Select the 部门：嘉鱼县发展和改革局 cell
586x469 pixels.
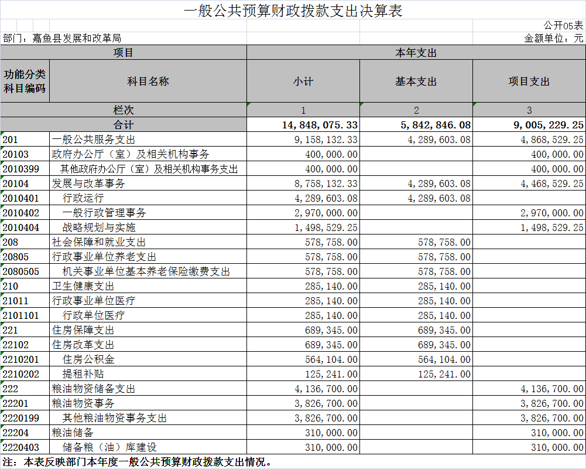pyautogui.click(x=62, y=38)
